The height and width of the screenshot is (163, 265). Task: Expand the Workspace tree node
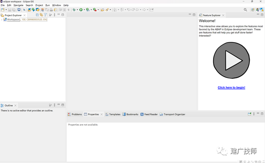pos(2,20)
